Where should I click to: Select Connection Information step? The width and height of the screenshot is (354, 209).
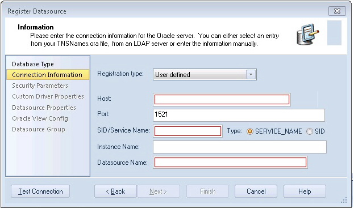(x=47, y=75)
